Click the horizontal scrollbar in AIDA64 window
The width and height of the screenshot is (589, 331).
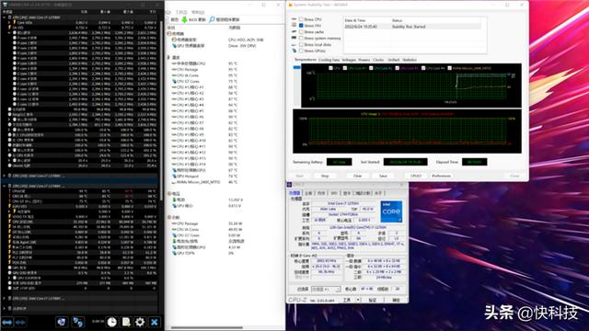pos(207,327)
